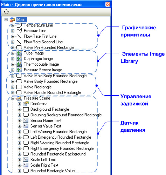Image resolution: width=166 pixels, height=175 pixels.
Task: Collapse the Pressure Scene node
Action: click(13, 99)
